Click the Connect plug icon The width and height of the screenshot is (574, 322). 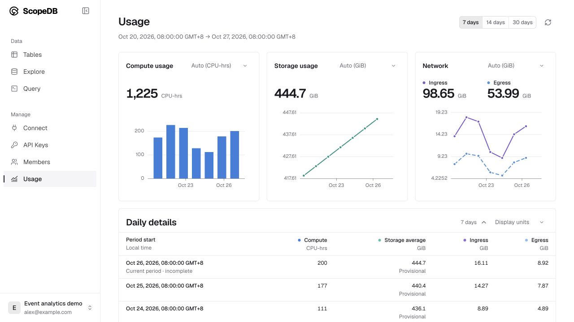coord(14,128)
